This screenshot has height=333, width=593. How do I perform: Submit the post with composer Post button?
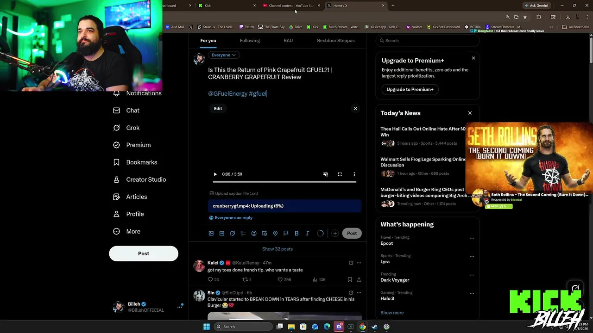point(352,234)
